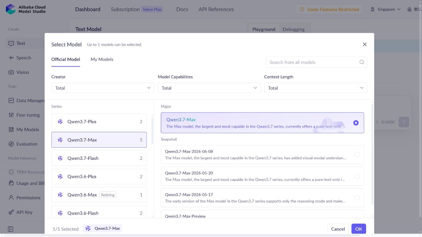Click the Qwen logo icon on Qwen3.6-Flash row
Viewport: 422px width, 237px height.
[60, 213]
